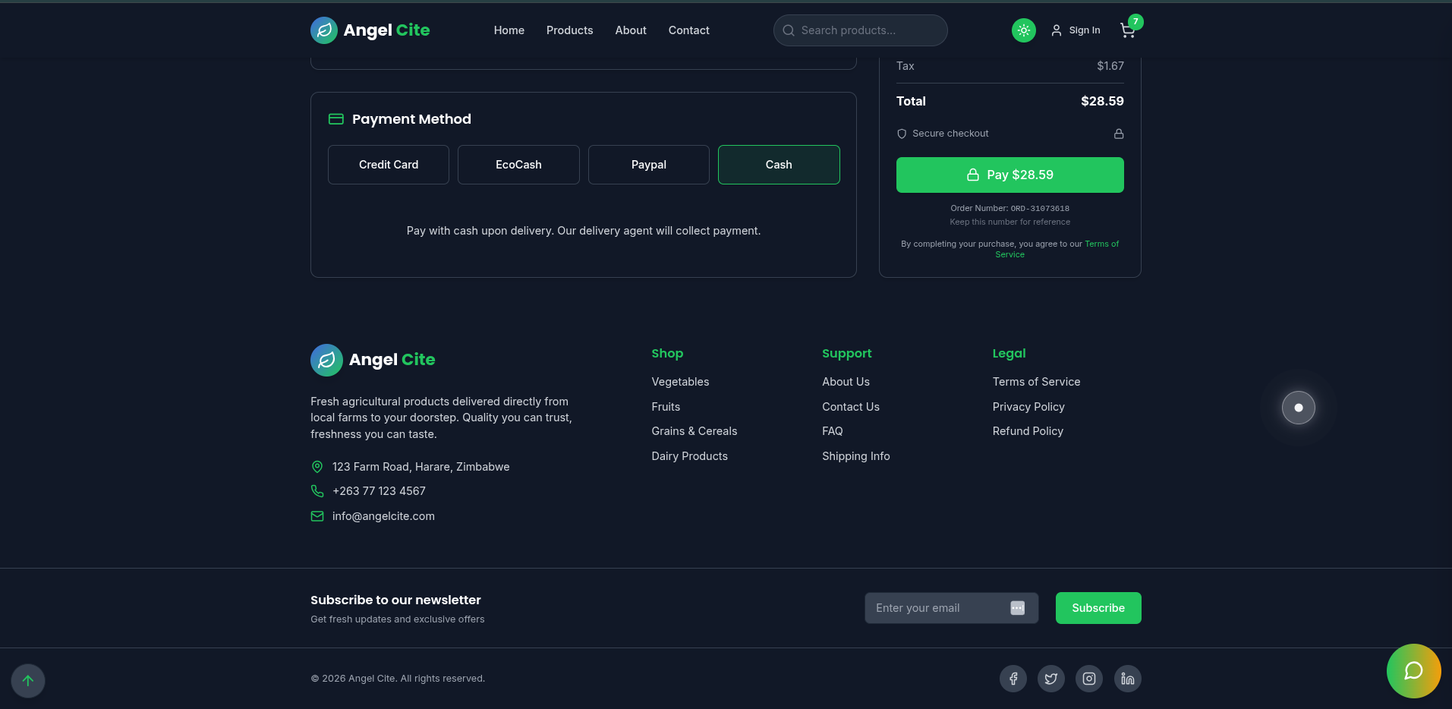Go to Products in the navigation menu
The width and height of the screenshot is (1452, 709).
click(569, 30)
